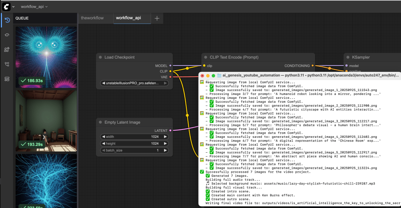
Task: Toggle collapse dot on KSampler node
Action: [348, 57]
